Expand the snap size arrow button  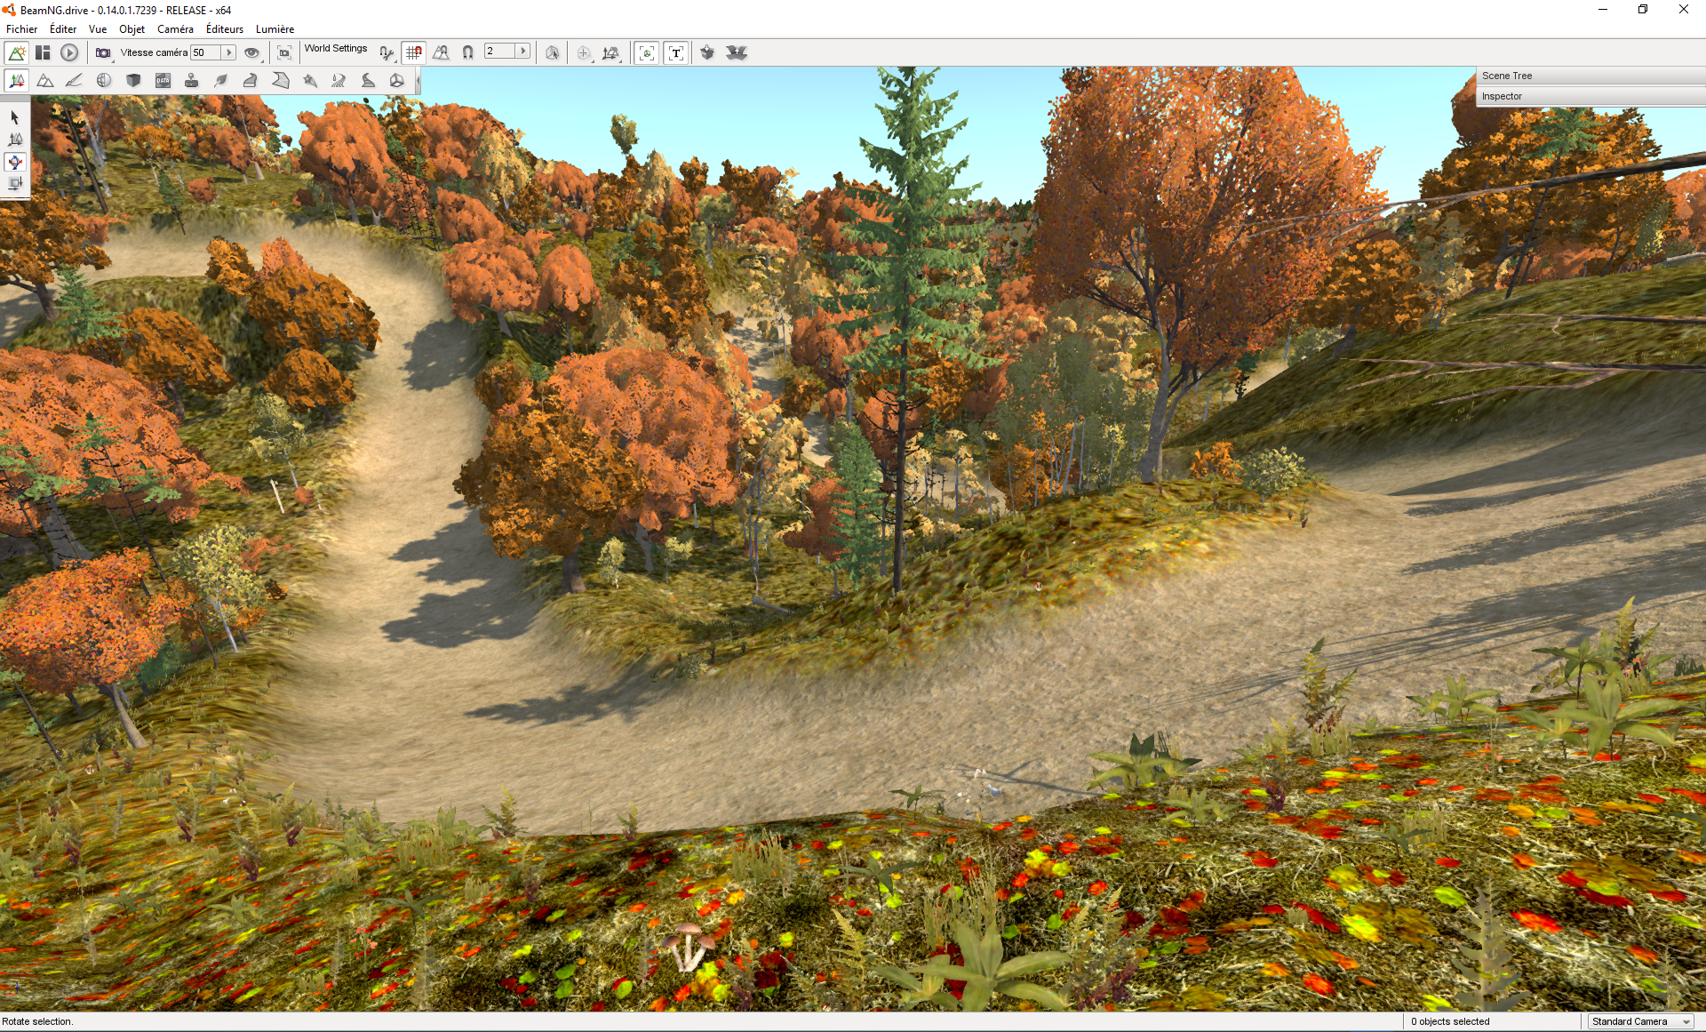(x=523, y=52)
